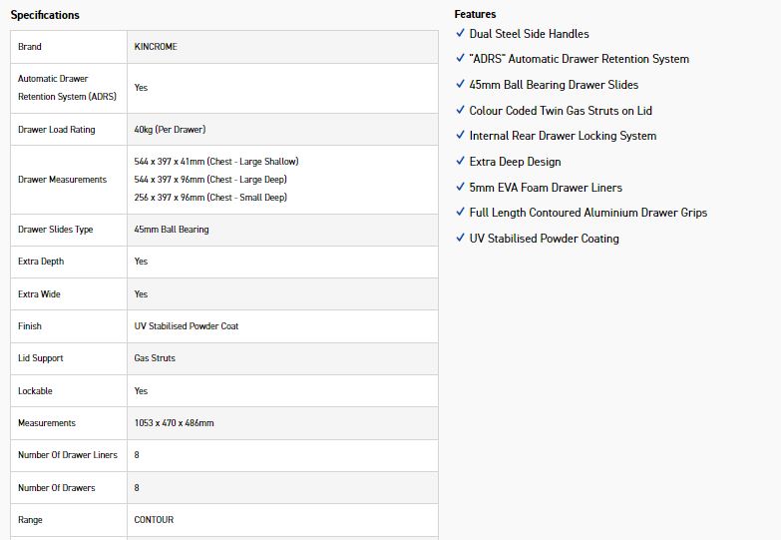Click the checkmark beside 45mm Ball Bearing Drawer Slides
781x540 pixels.
coord(460,84)
